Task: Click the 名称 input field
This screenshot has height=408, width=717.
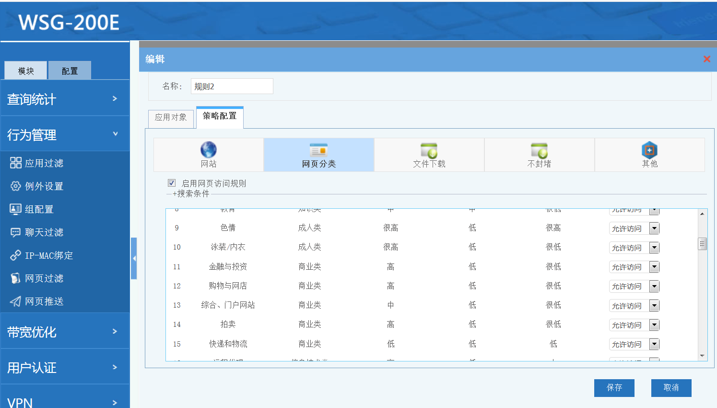Action: coord(232,86)
